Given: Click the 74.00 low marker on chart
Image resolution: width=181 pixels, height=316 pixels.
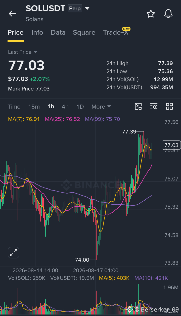Looking at the screenshot, I should pos(82,260).
